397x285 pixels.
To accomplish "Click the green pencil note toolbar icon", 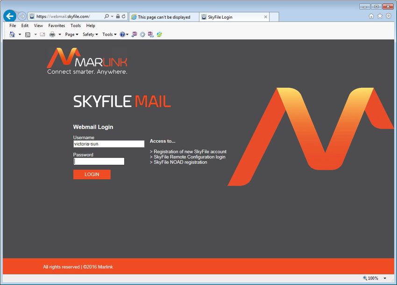I will (x=159, y=35).
